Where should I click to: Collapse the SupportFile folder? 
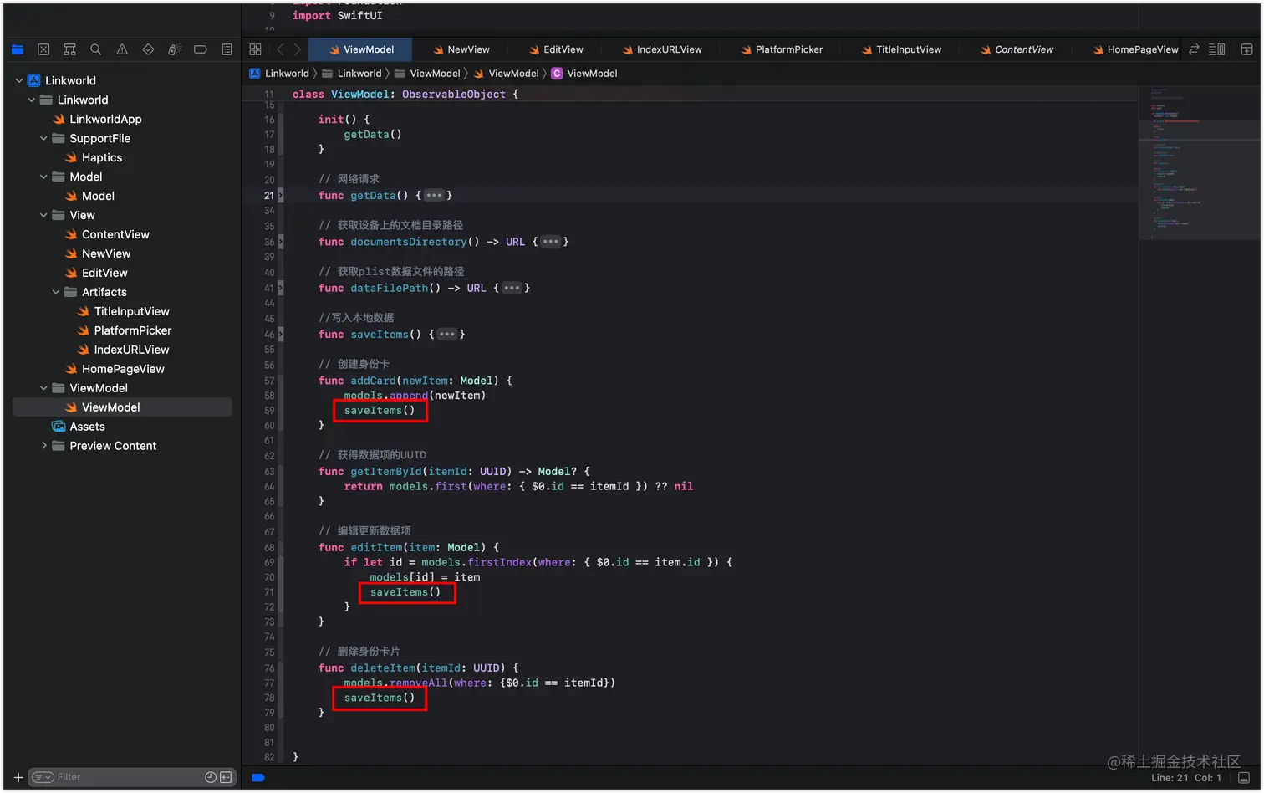click(43, 138)
